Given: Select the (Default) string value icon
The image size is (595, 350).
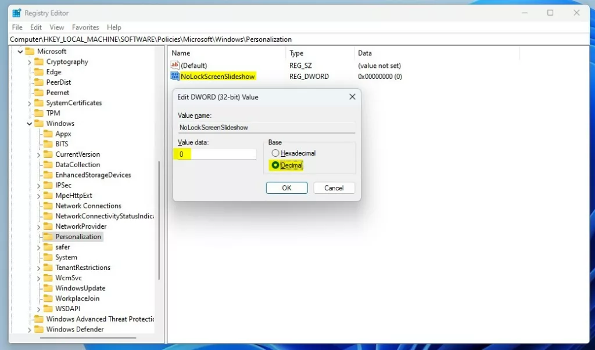Looking at the screenshot, I should click(x=174, y=65).
